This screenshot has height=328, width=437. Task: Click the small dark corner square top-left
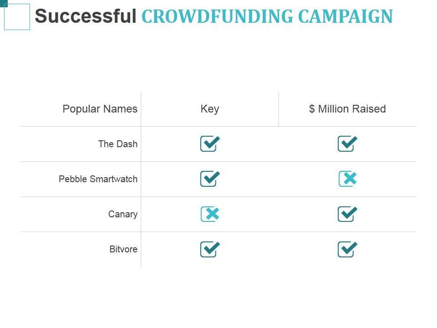(5, 5)
